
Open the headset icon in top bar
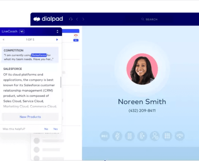click(71, 19)
